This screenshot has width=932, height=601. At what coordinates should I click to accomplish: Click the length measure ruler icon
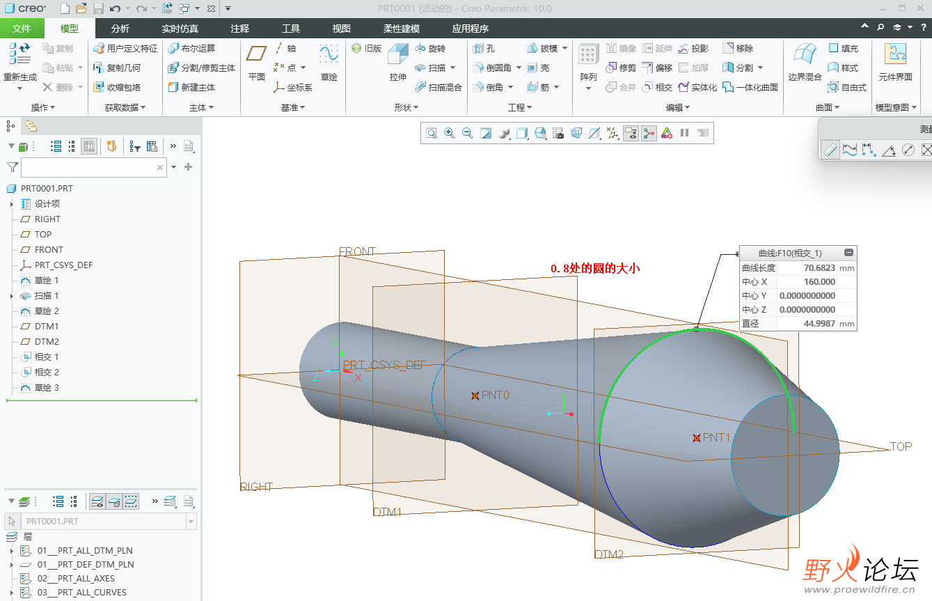pyautogui.click(x=830, y=149)
